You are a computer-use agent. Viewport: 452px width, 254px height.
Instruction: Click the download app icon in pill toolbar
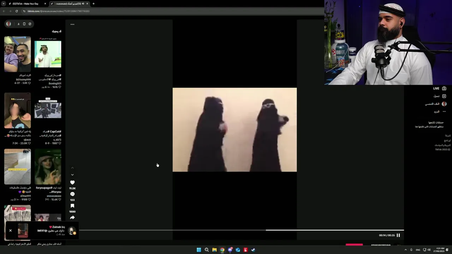(18, 24)
